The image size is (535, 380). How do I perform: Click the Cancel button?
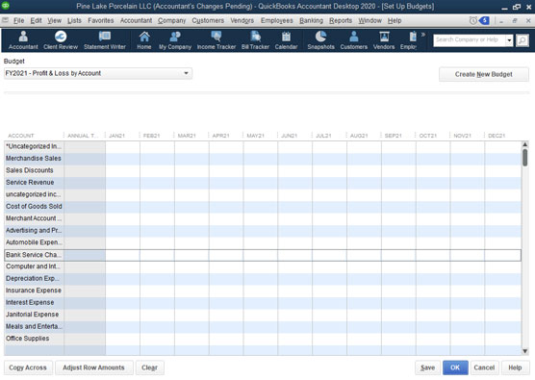[484, 367]
